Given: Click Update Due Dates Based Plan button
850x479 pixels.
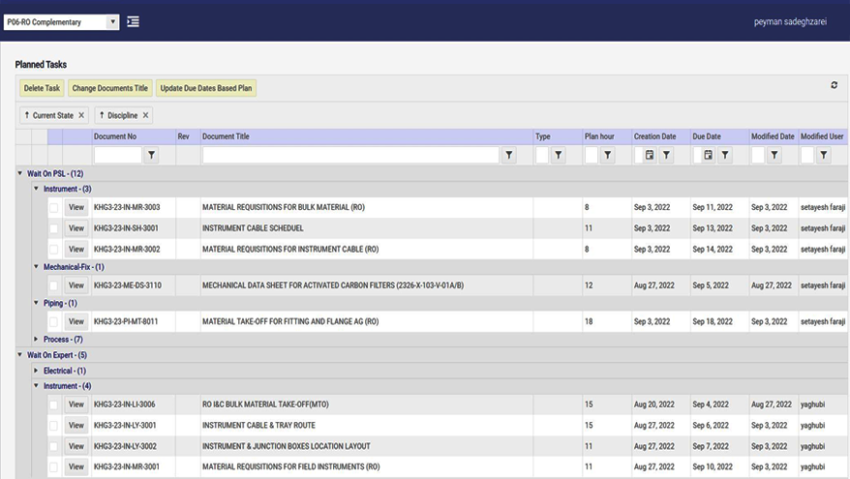Looking at the screenshot, I should point(206,88).
